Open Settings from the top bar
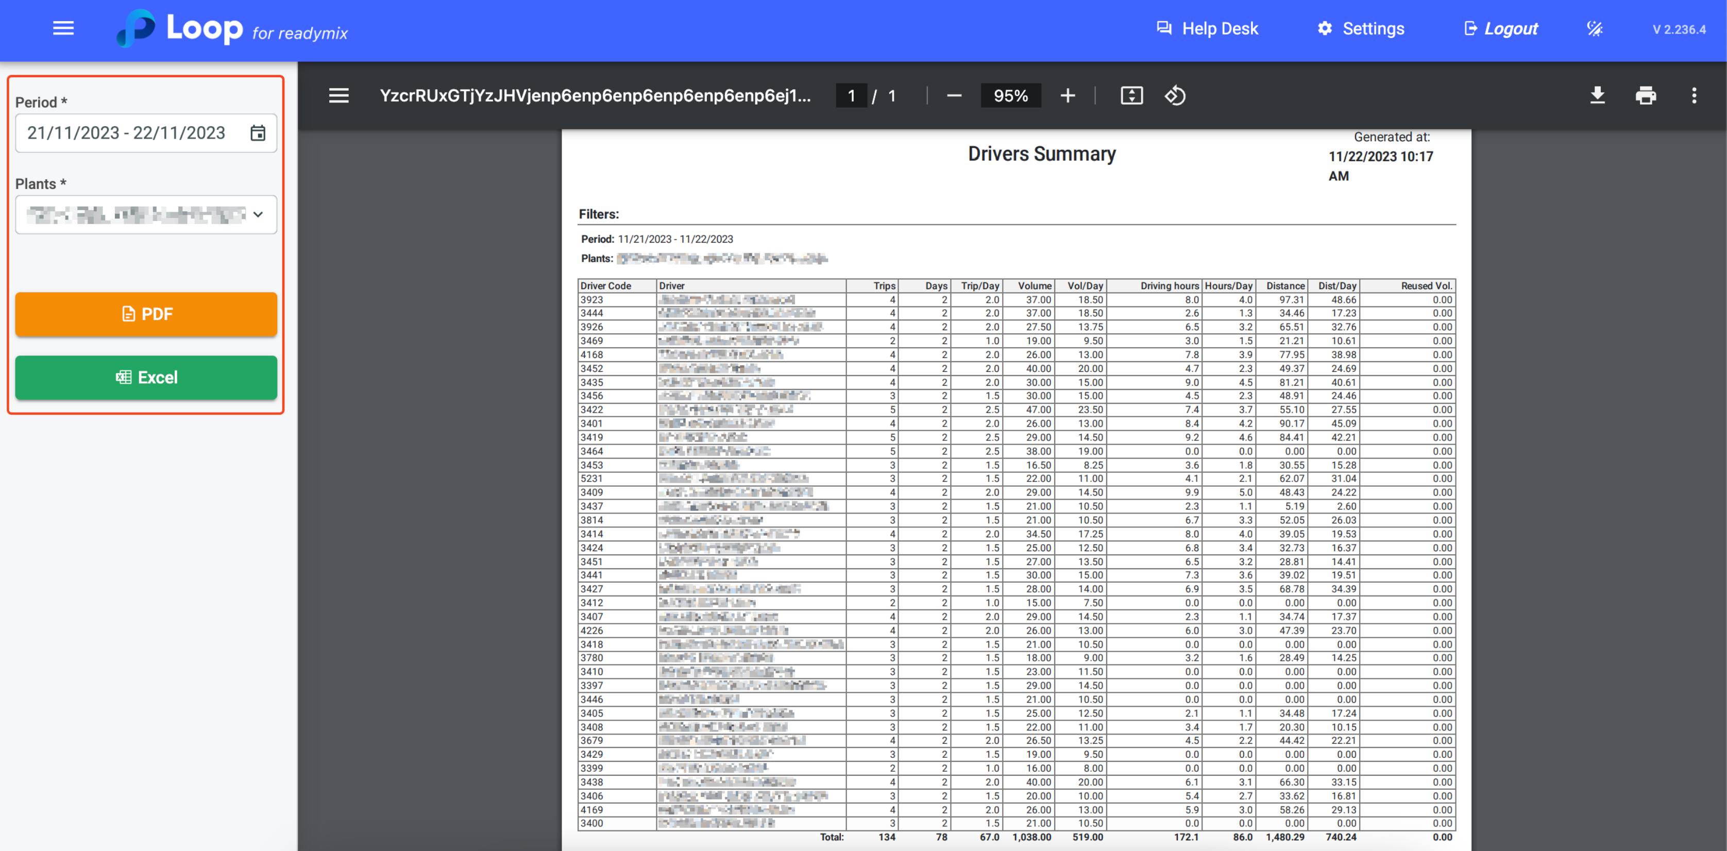 [x=1360, y=29]
